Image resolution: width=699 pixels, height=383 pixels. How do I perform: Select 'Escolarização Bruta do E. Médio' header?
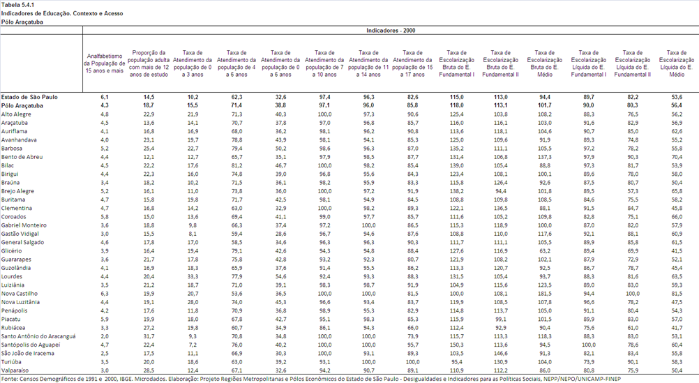(544, 63)
